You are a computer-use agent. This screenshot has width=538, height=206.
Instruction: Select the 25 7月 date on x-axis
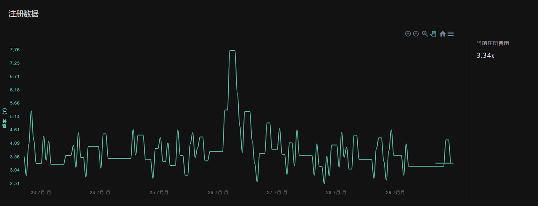coord(159,193)
